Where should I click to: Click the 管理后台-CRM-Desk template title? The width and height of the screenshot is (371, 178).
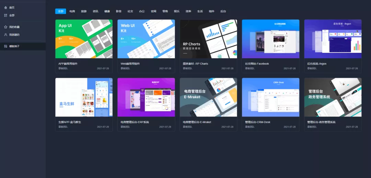(x=258, y=122)
